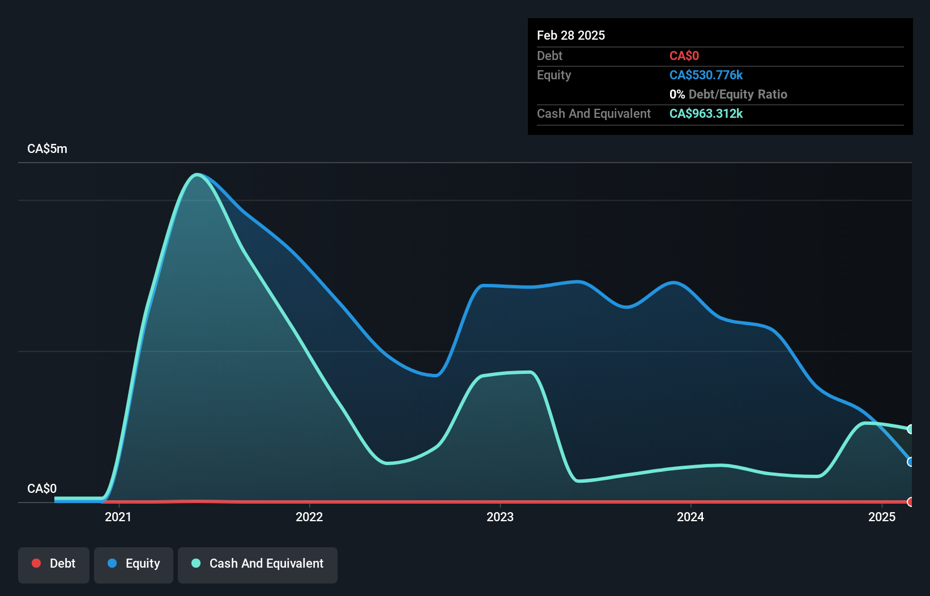Click the CA$963.312k cash value
This screenshot has height=596, width=930.
706,113
